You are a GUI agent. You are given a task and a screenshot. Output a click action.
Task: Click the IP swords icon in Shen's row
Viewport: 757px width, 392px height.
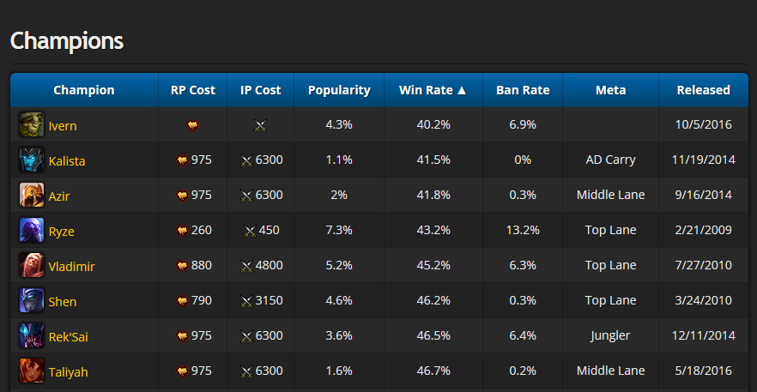coord(246,302)
